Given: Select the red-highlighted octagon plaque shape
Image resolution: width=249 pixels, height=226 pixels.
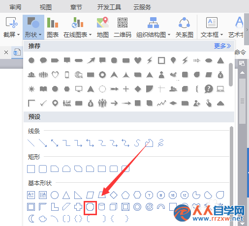Looking at the screenshot, I should click(90, 207).
